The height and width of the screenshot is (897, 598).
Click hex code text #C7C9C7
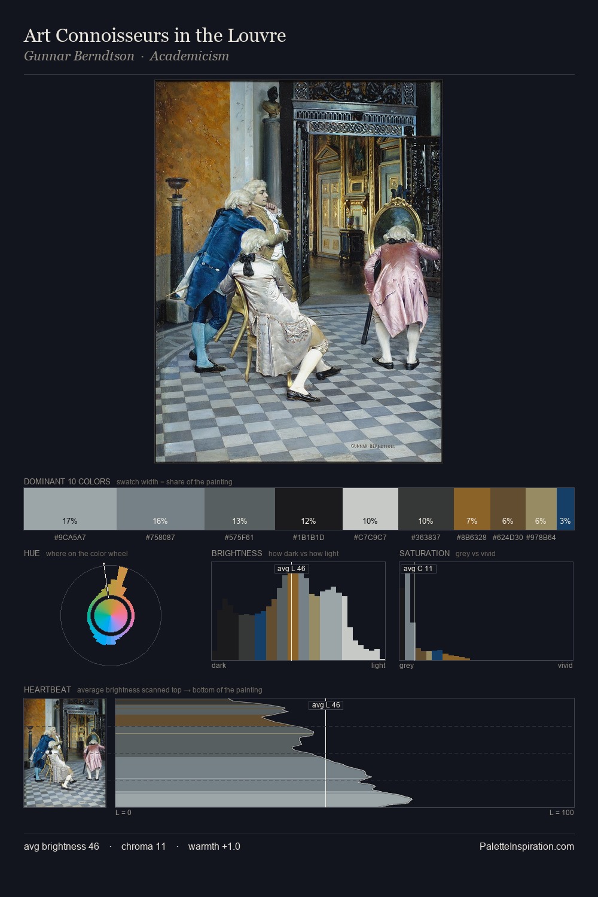pos(370,537)
